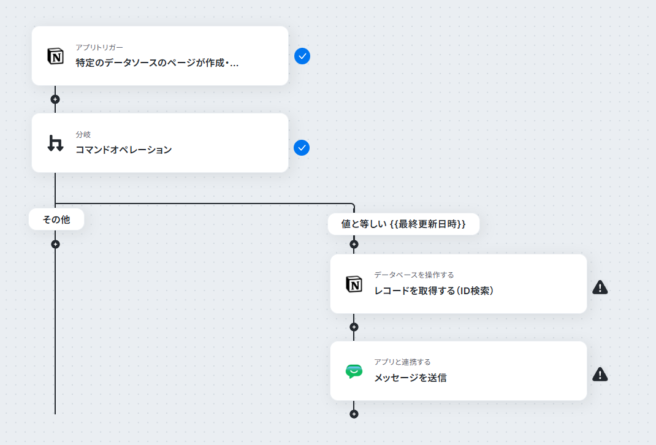Click the warning triangle beside メッセージを送信
The image size is (656, 445).
pyautogui.click(x=600, y=375)
